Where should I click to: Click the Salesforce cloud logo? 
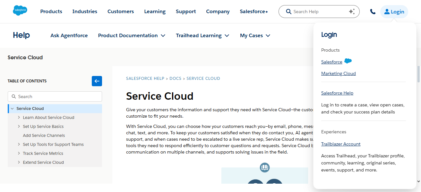click(20, 11)
